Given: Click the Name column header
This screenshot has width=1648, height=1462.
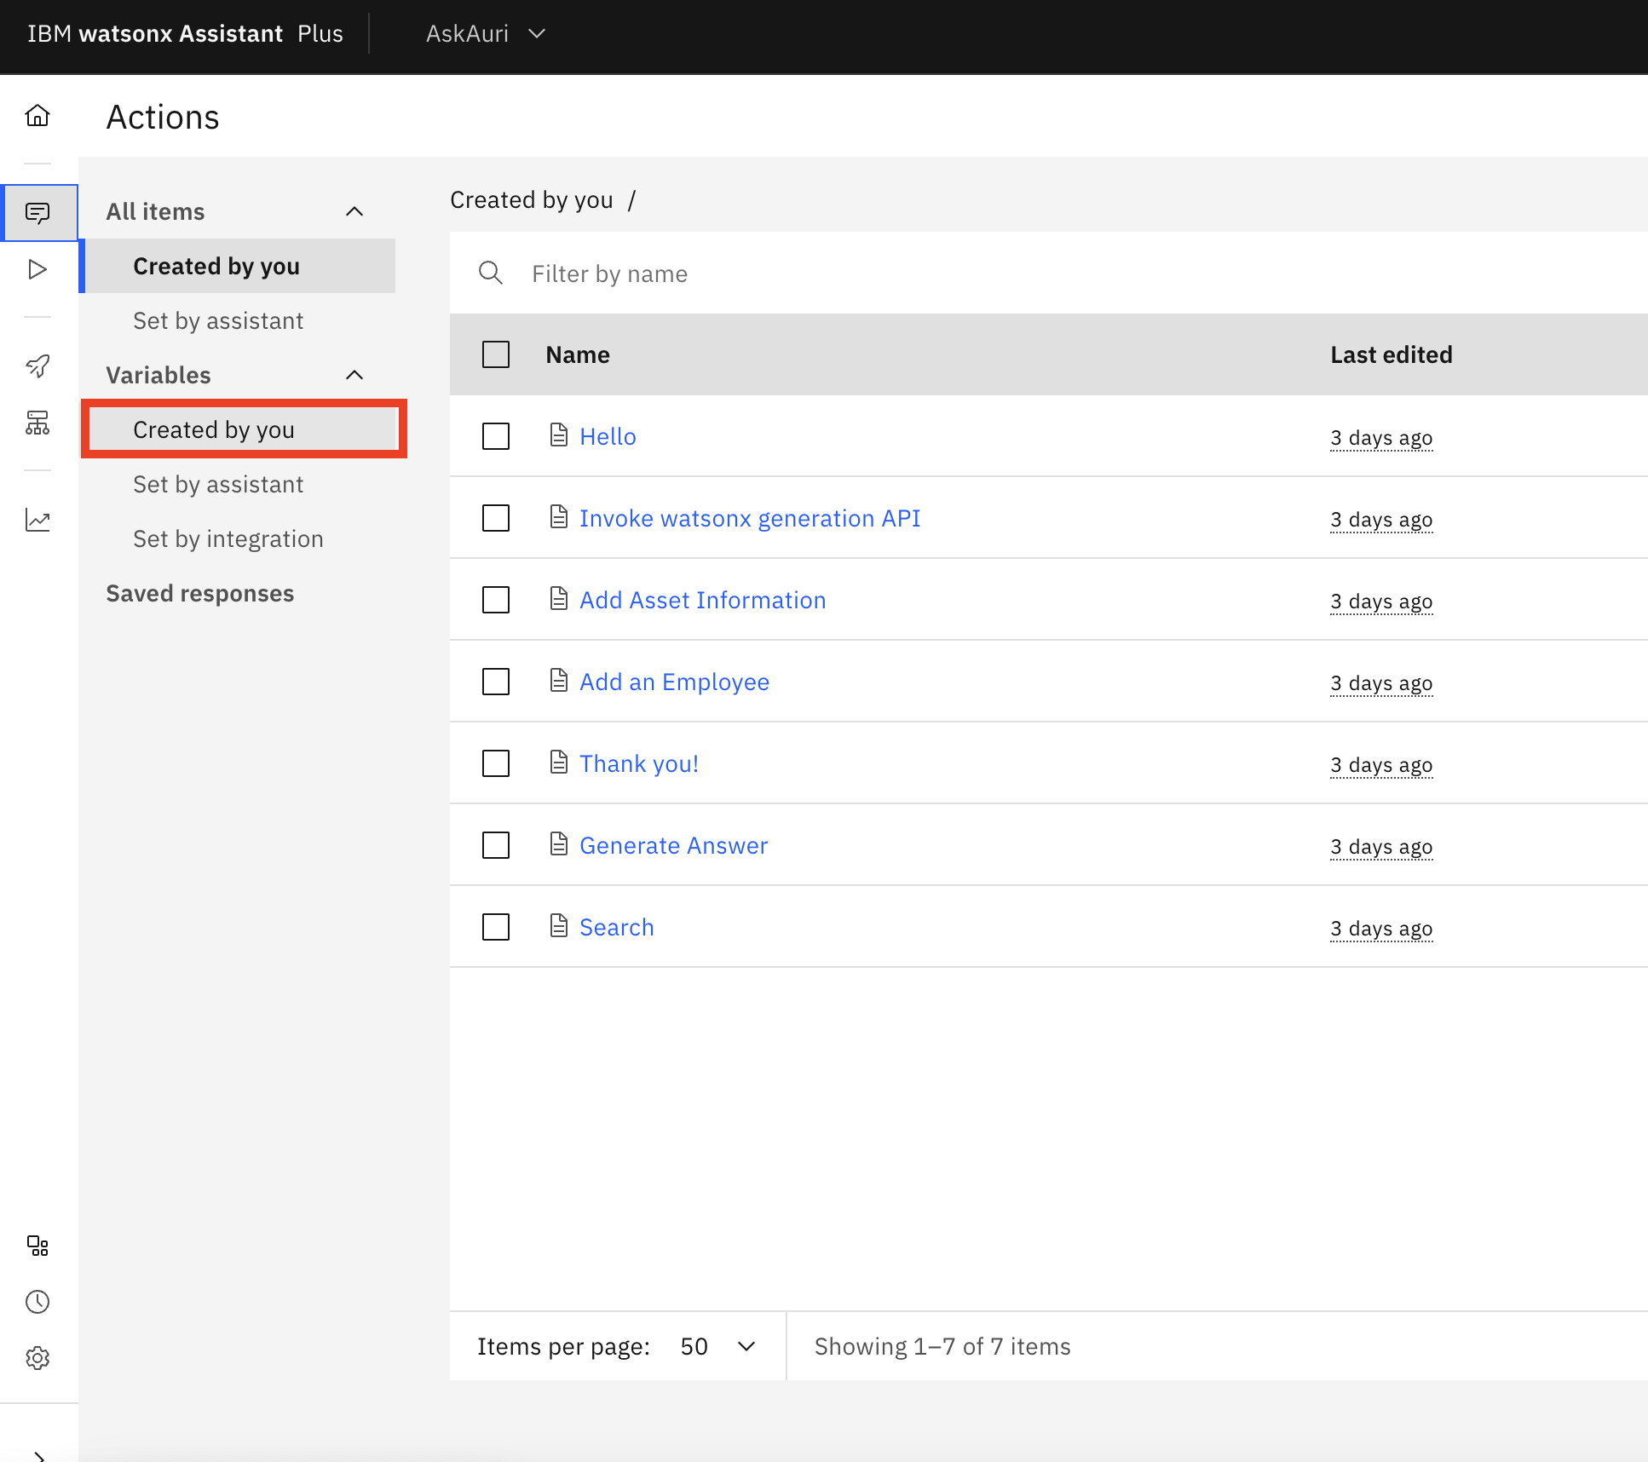Looking at the screenshot, I should [x=578, y=354].
